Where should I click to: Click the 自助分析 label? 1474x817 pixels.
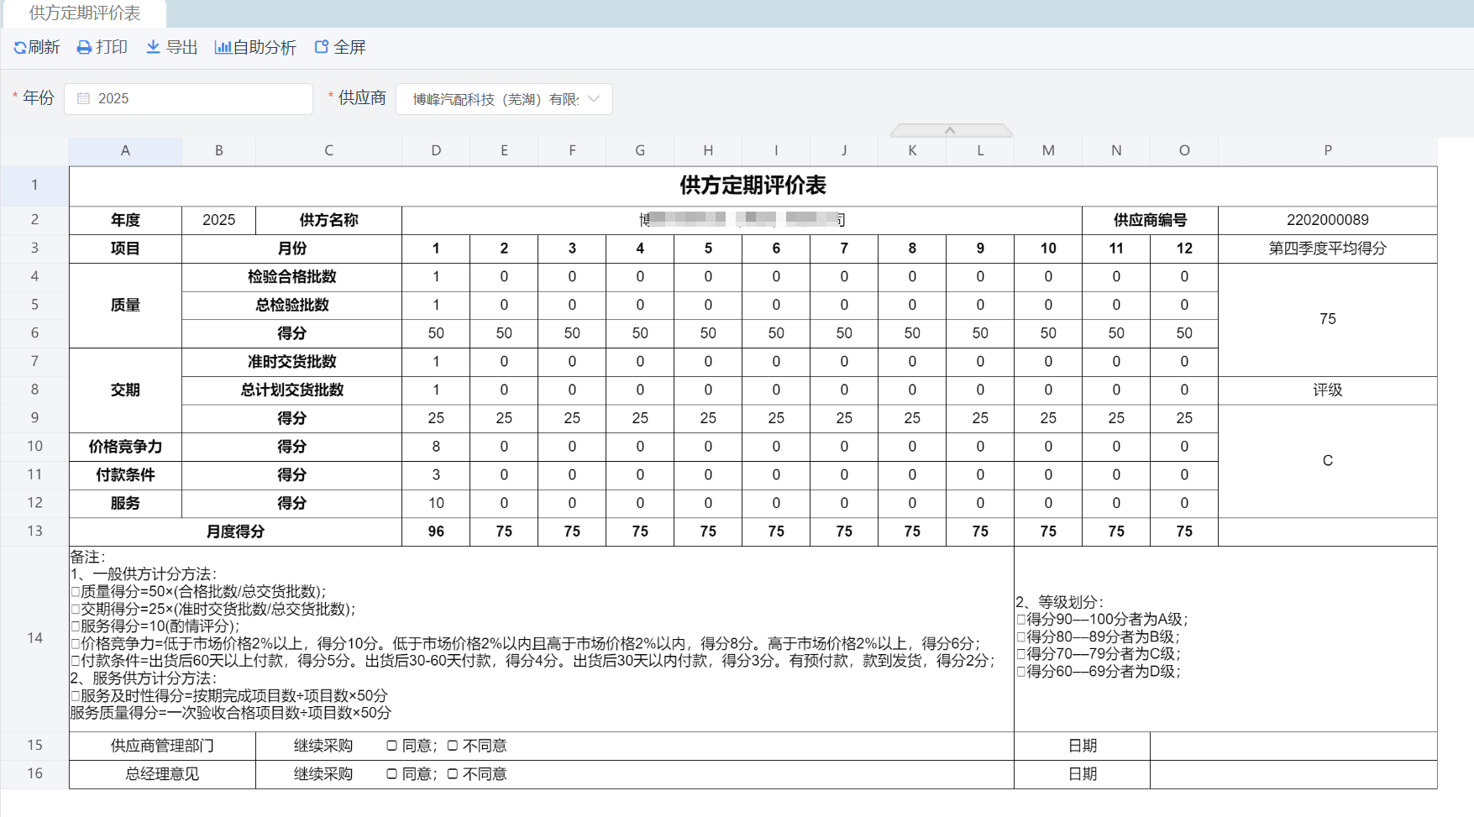265,48
